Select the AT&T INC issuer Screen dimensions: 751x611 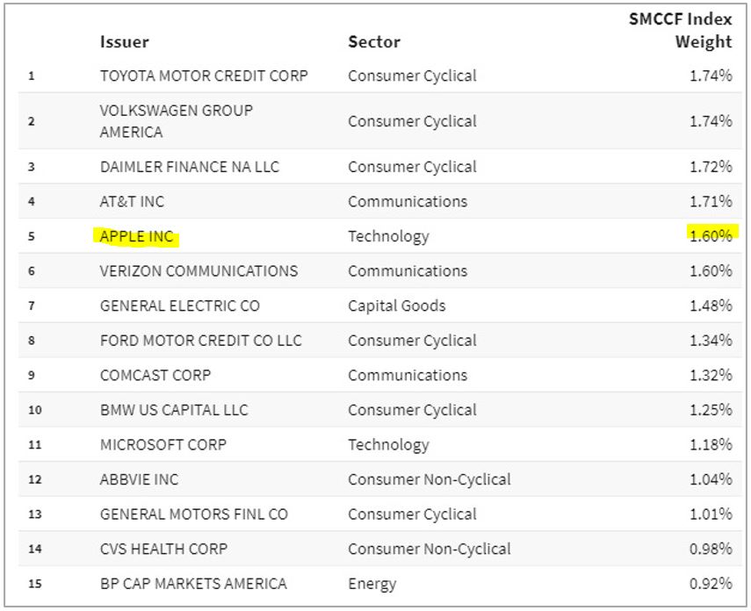point(132,201)
